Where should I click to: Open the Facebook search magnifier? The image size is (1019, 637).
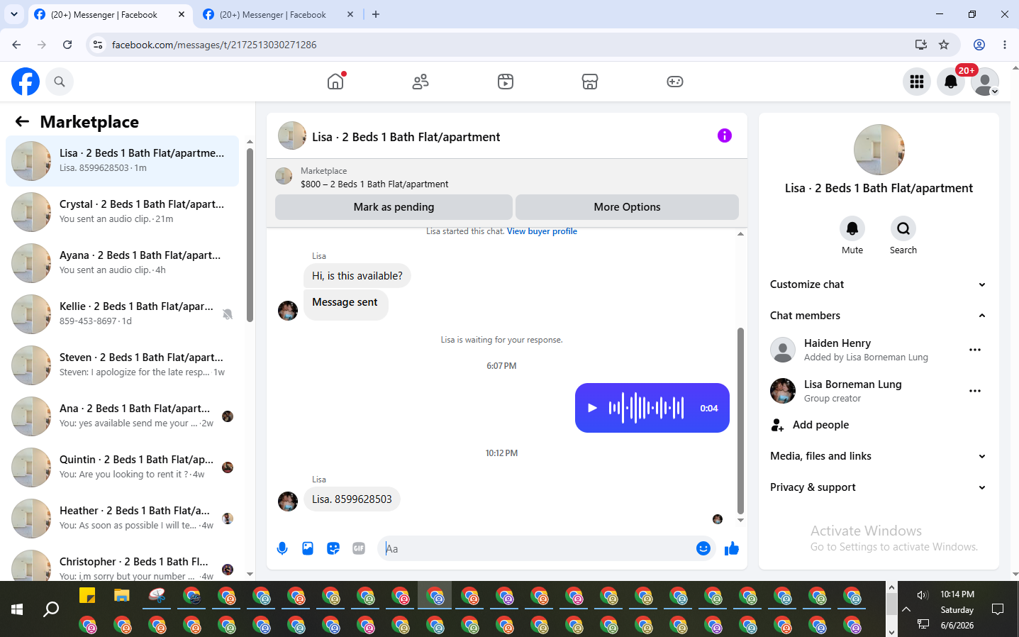click(x=60, y=82)
